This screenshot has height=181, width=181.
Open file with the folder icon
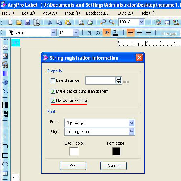[19, 22]
